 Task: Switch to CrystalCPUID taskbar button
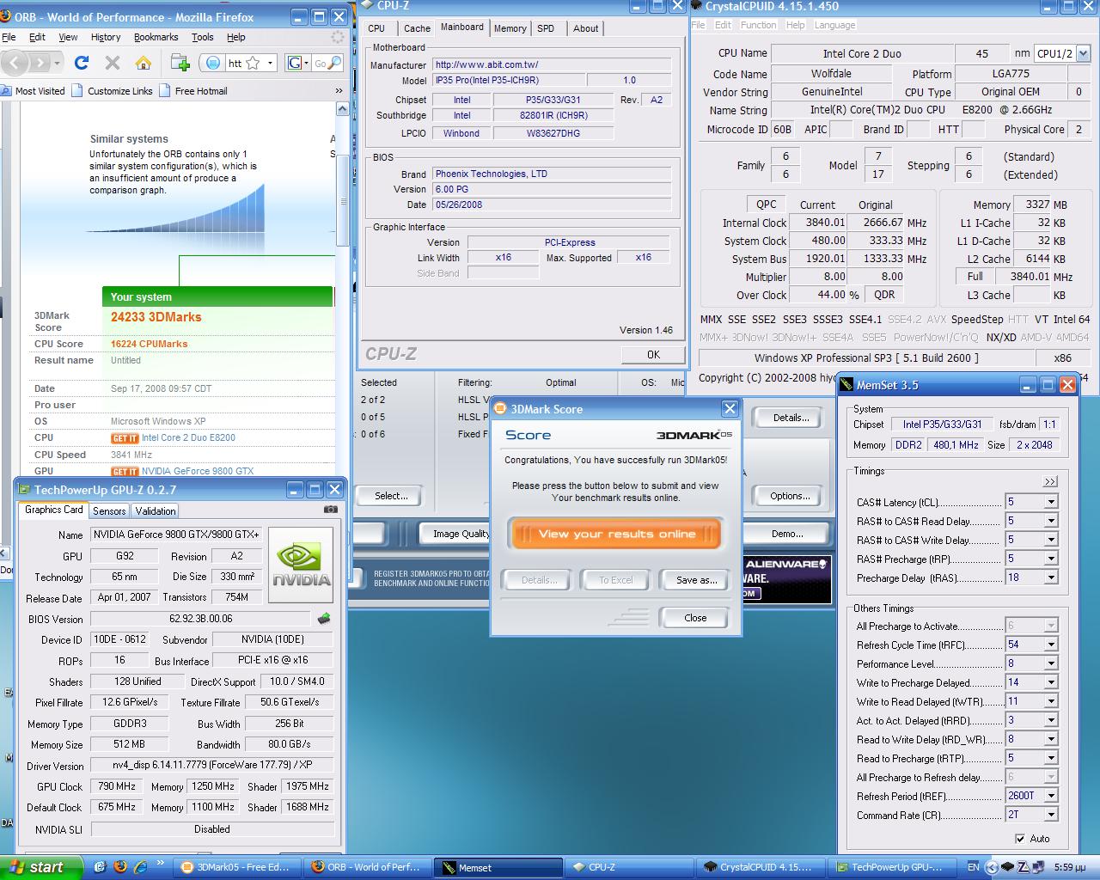click(758, 867)
